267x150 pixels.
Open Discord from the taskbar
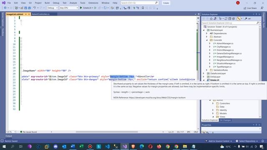point(55,146)
